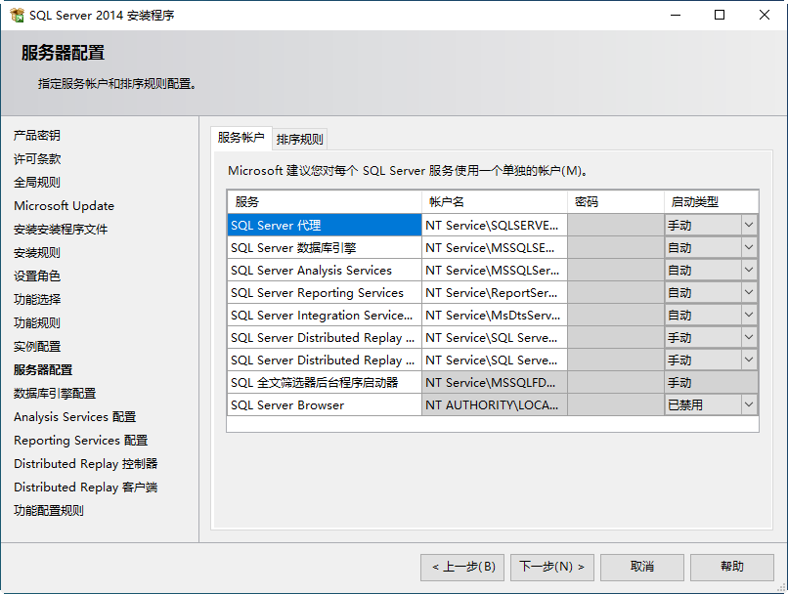
Task: Click the 帐户名 column header
Action: pos(495,202)
